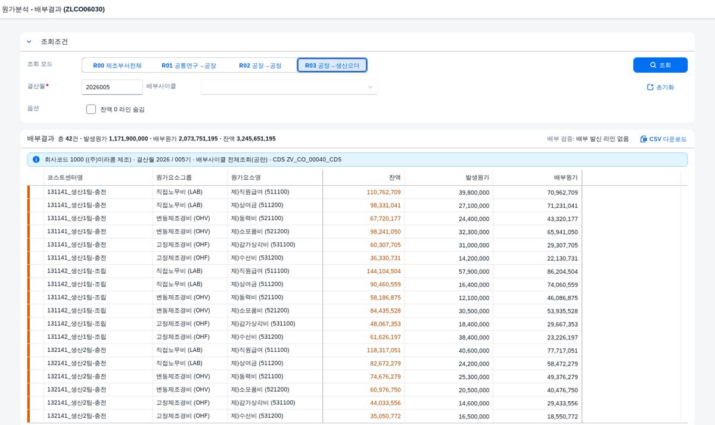Screen dimensions: 715x425
Task: Select R03 공정→생산오더 mode
Action: [x=332, y=65]
